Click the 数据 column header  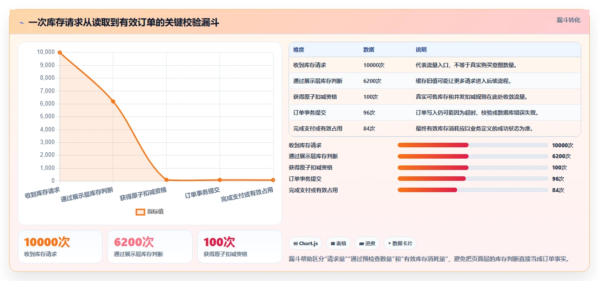point(369,50)
